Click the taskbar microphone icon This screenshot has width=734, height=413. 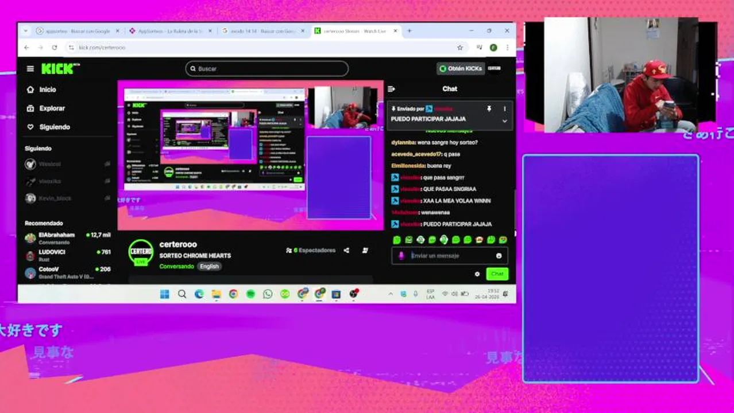point(415,294)
